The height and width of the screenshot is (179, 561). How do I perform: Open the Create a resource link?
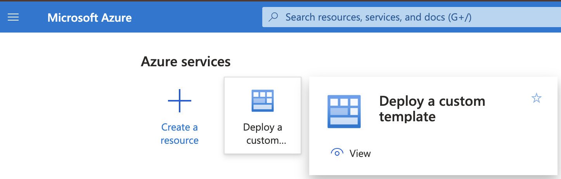coord(180,134)
